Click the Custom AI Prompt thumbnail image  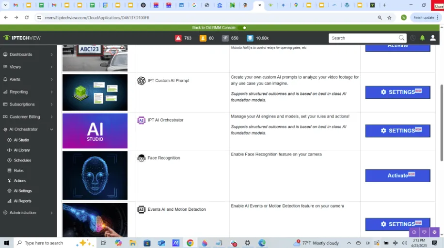click(95, 92)
